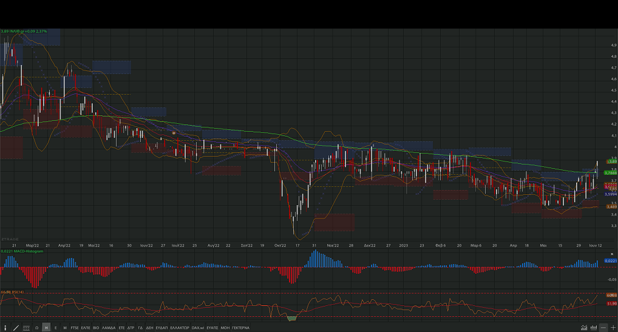Select the M monthly timeframe button

coord(65,328)
